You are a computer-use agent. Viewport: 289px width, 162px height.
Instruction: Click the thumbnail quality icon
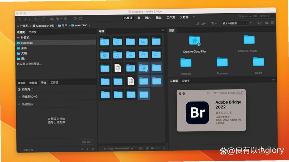(197, 23)
